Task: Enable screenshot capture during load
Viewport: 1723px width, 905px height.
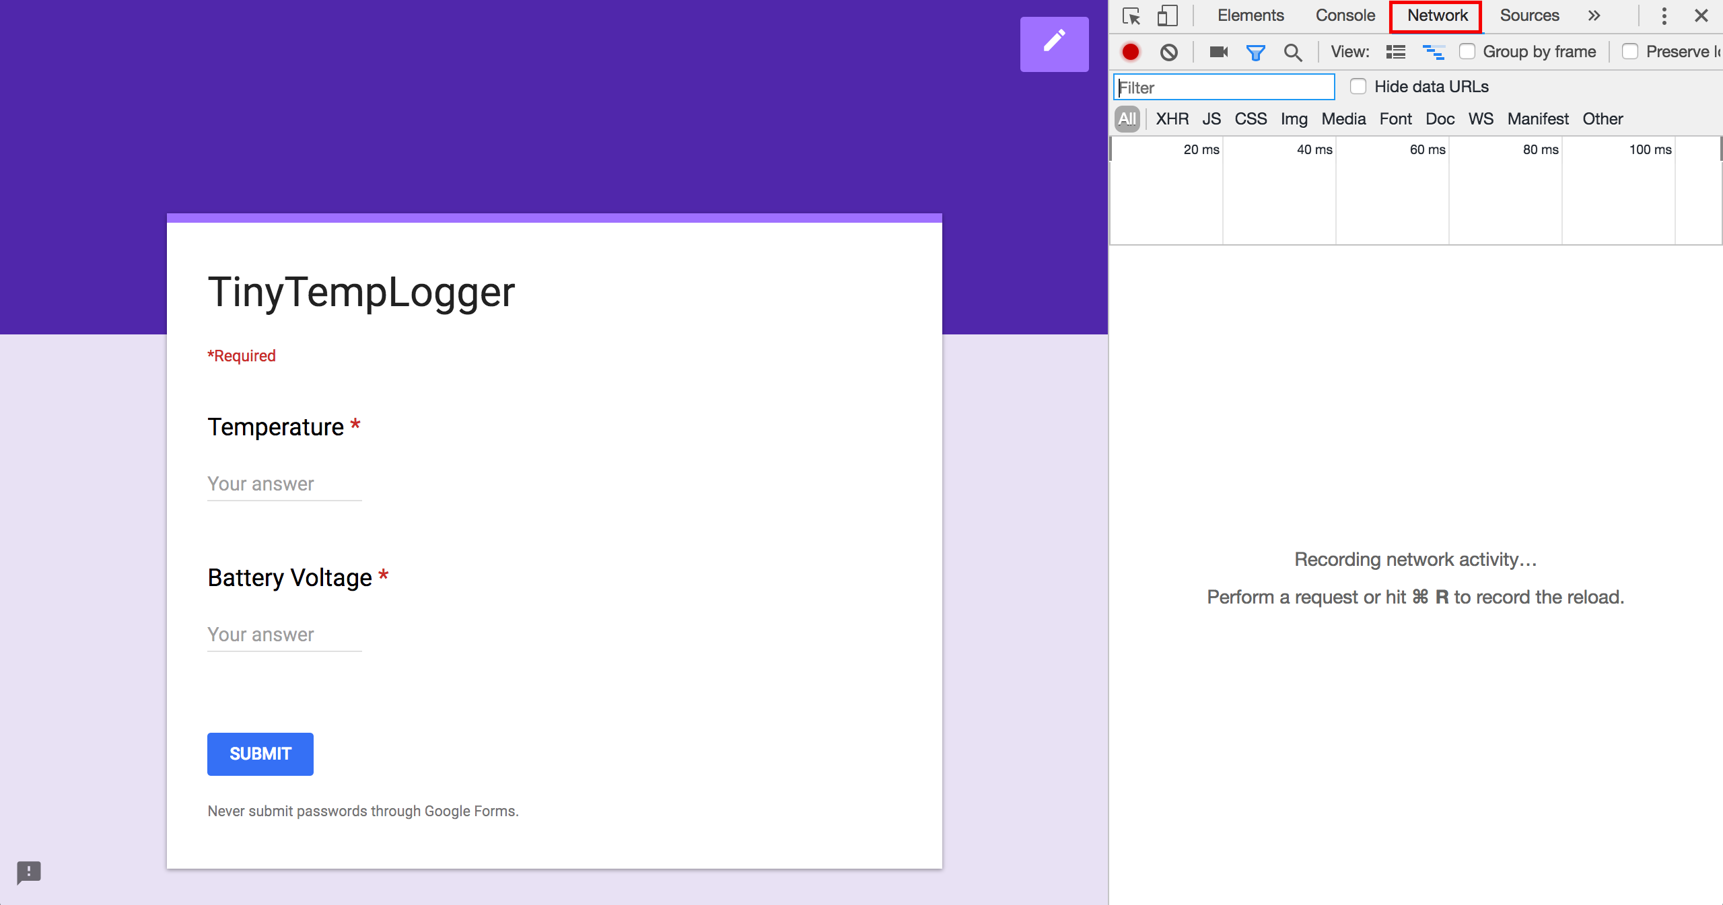Action: (x=1218, y=52)
